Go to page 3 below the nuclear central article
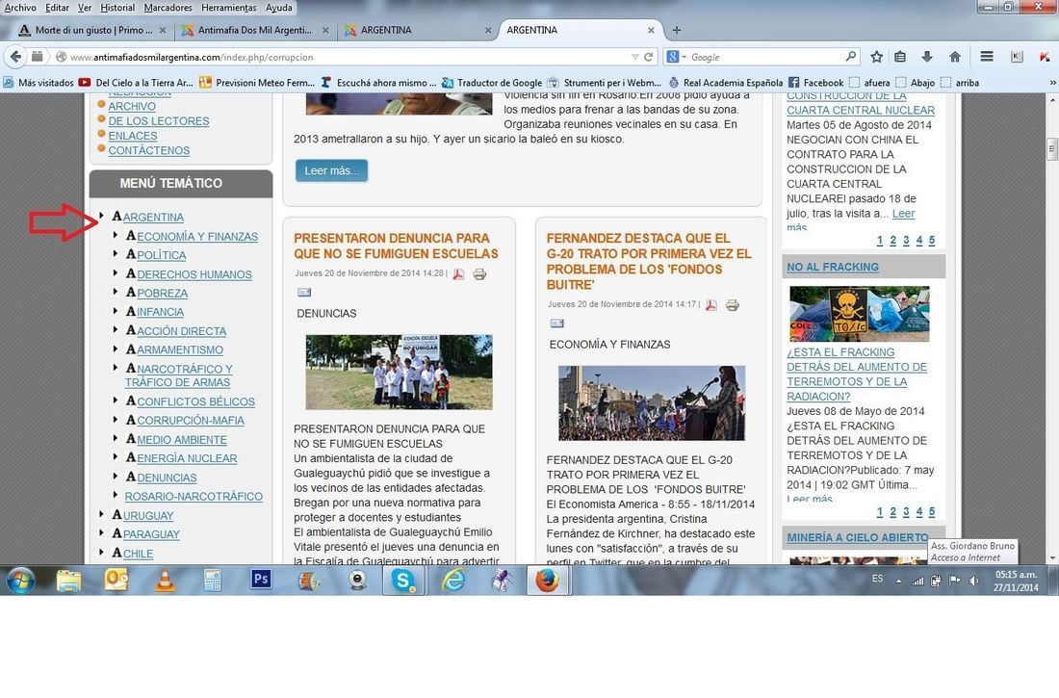Viewport: 1059px width, 698px height. [x=906, y=241]
